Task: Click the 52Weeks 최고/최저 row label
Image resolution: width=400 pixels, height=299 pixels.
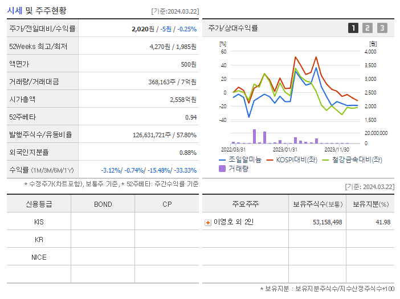Action: coord(38,46)
